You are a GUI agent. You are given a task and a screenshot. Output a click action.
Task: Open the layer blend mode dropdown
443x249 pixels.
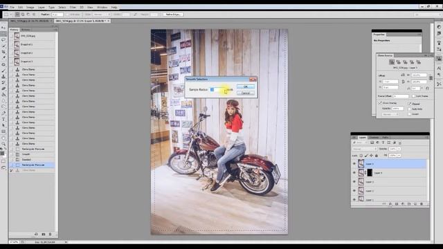[364, 149]
